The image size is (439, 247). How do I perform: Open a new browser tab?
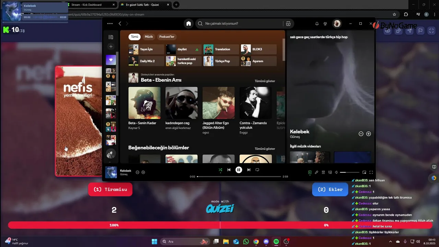point(176,4)
